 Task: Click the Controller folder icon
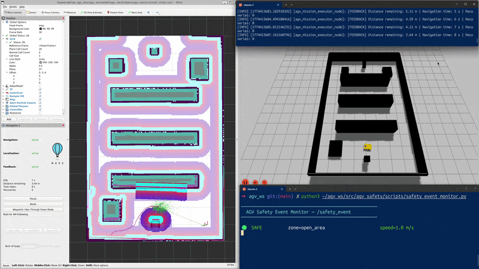7,109
